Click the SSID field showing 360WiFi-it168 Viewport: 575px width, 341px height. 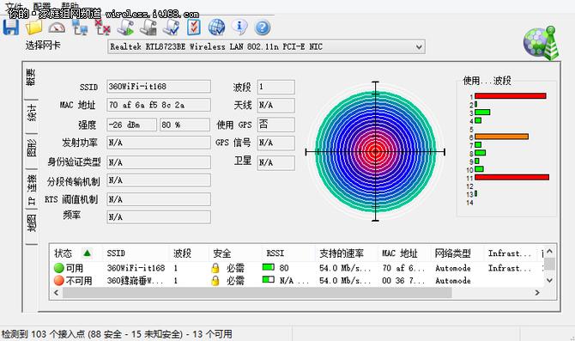159,86
